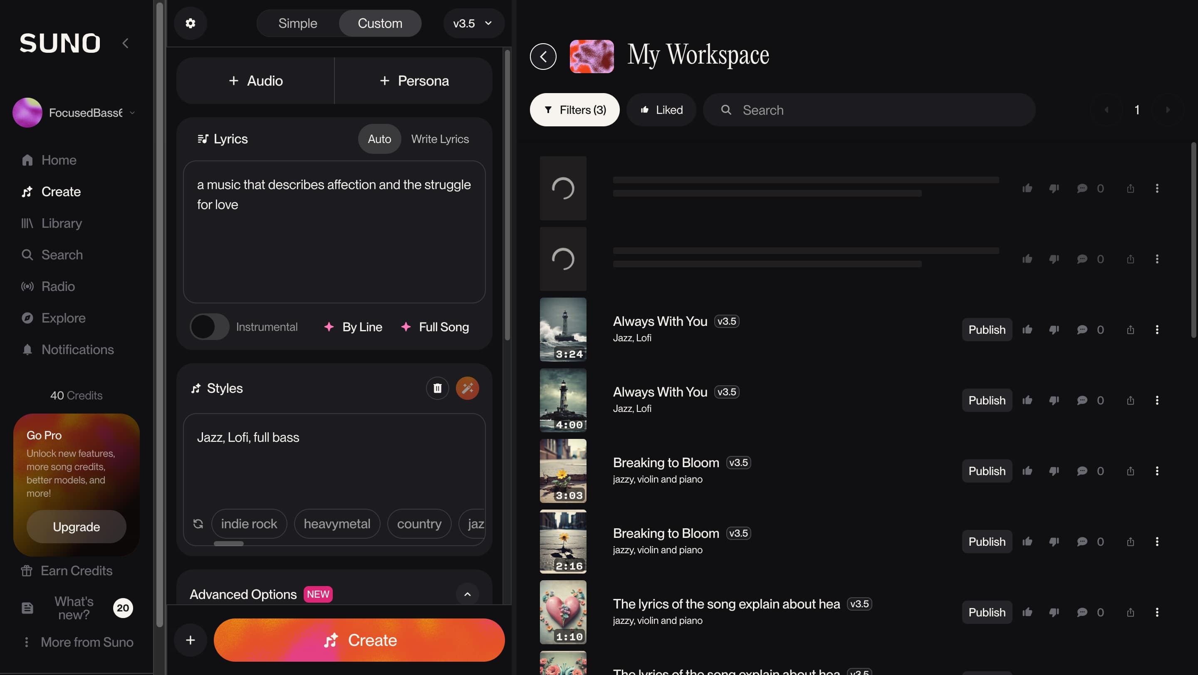1198x675 pixels.
Task: Toggle the Liked filter
Action: tap(661, 110)
